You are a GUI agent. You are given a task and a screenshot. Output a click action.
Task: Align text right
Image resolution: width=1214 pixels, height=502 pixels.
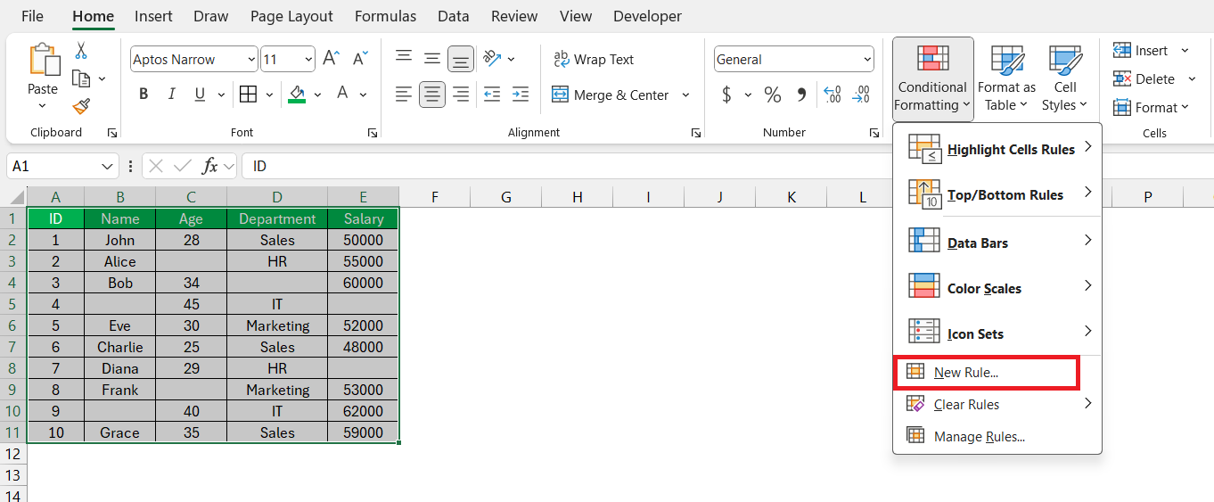pos(461,95)
